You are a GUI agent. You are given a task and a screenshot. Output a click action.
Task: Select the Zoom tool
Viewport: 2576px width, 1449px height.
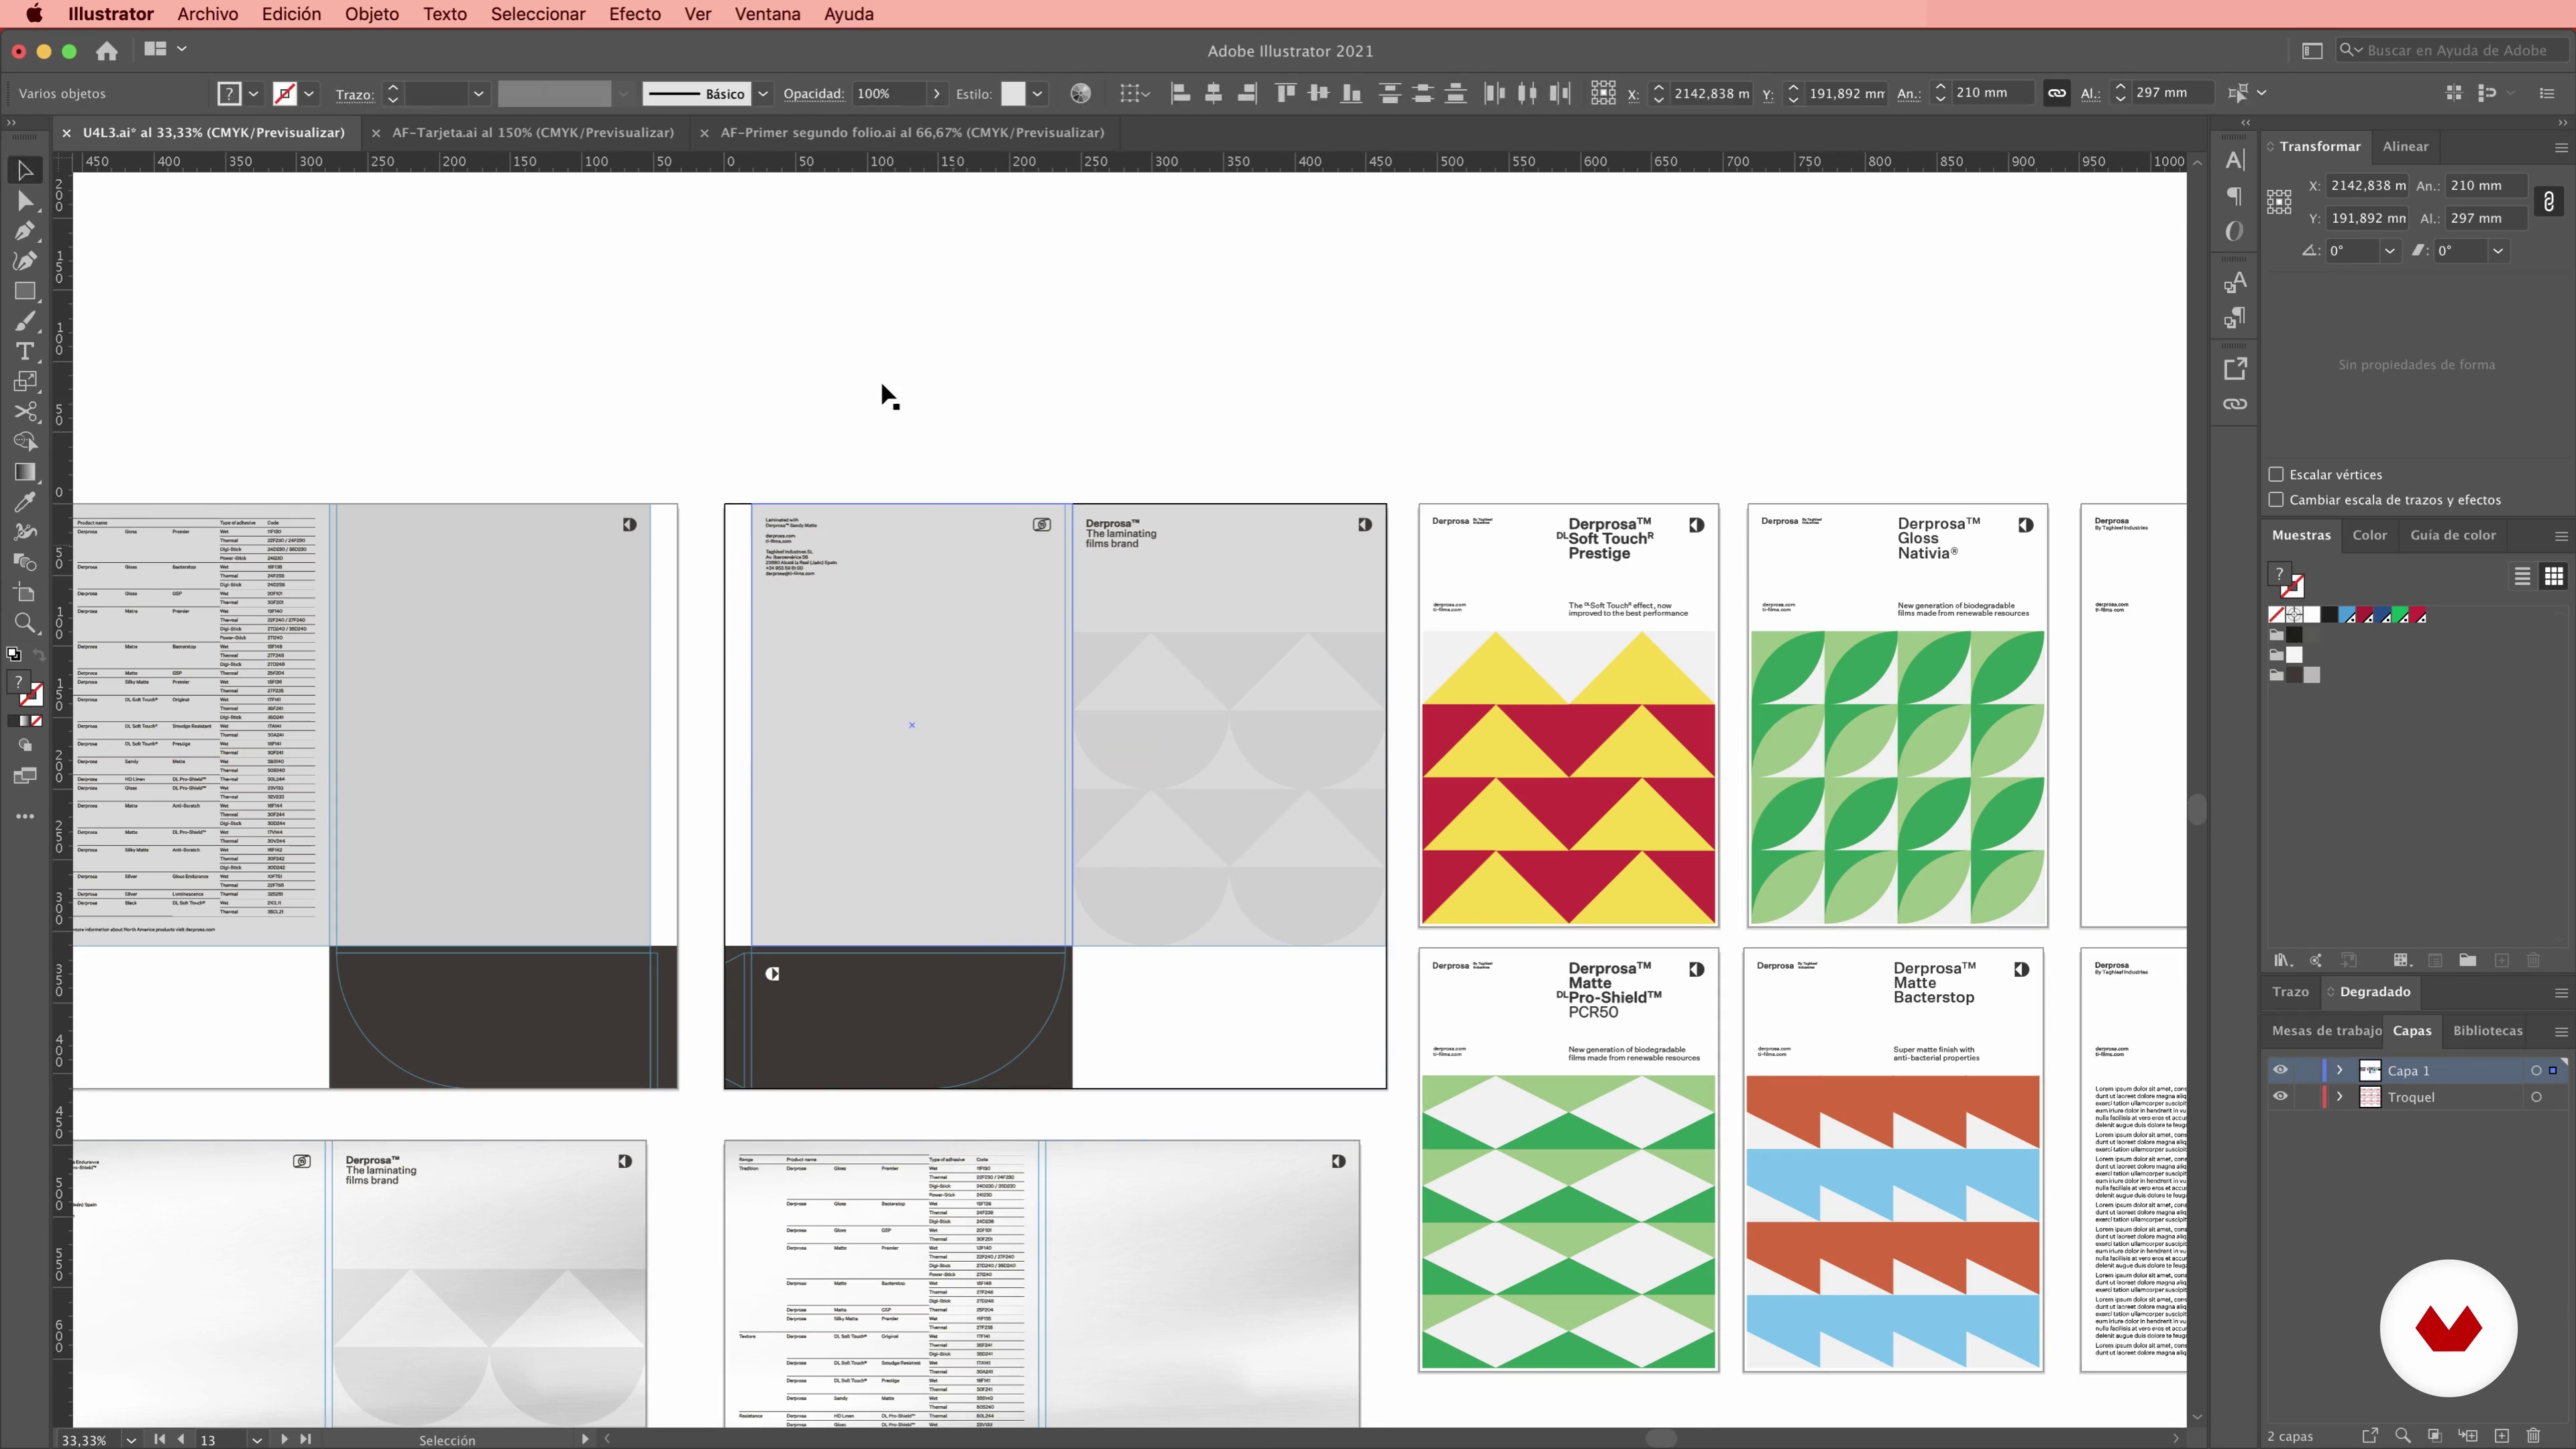25,623
